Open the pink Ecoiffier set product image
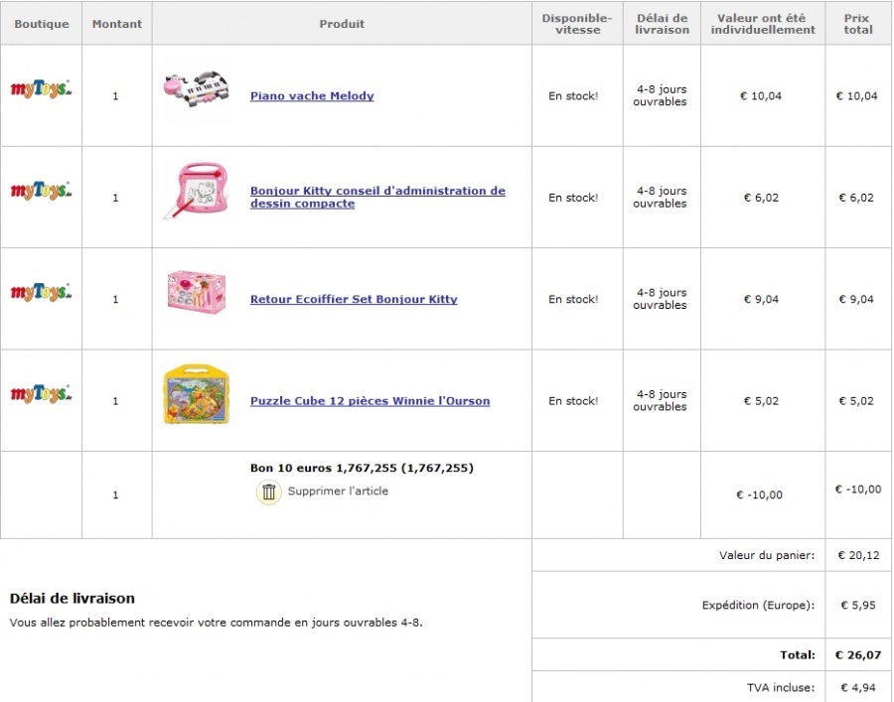The image size is (894, 702). (x=196, y=292)
